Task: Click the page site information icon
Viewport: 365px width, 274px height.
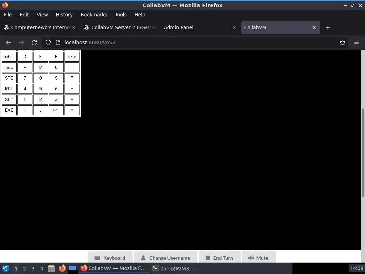Action: [58, 42]
